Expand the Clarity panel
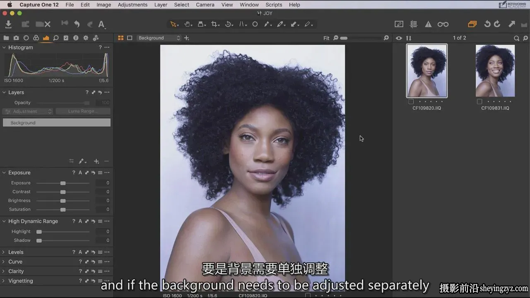This screenshot has width=530, height=298. pos(4,272)
